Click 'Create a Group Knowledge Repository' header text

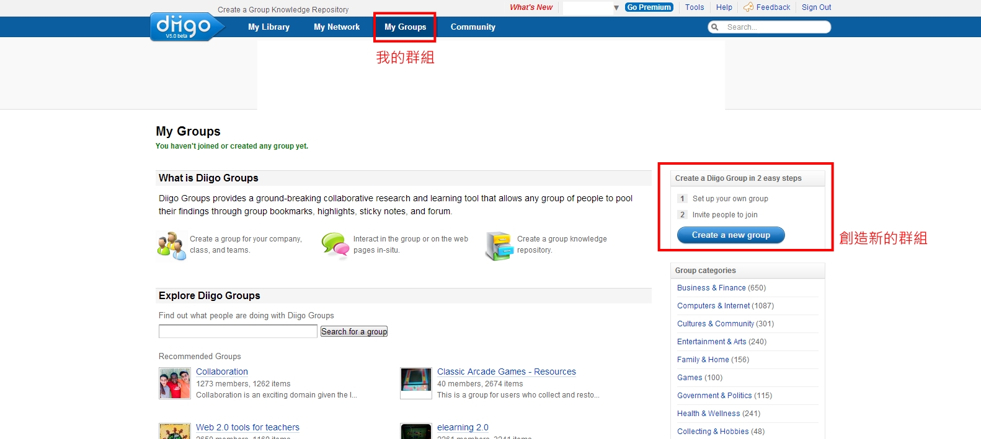coord(283,10)
